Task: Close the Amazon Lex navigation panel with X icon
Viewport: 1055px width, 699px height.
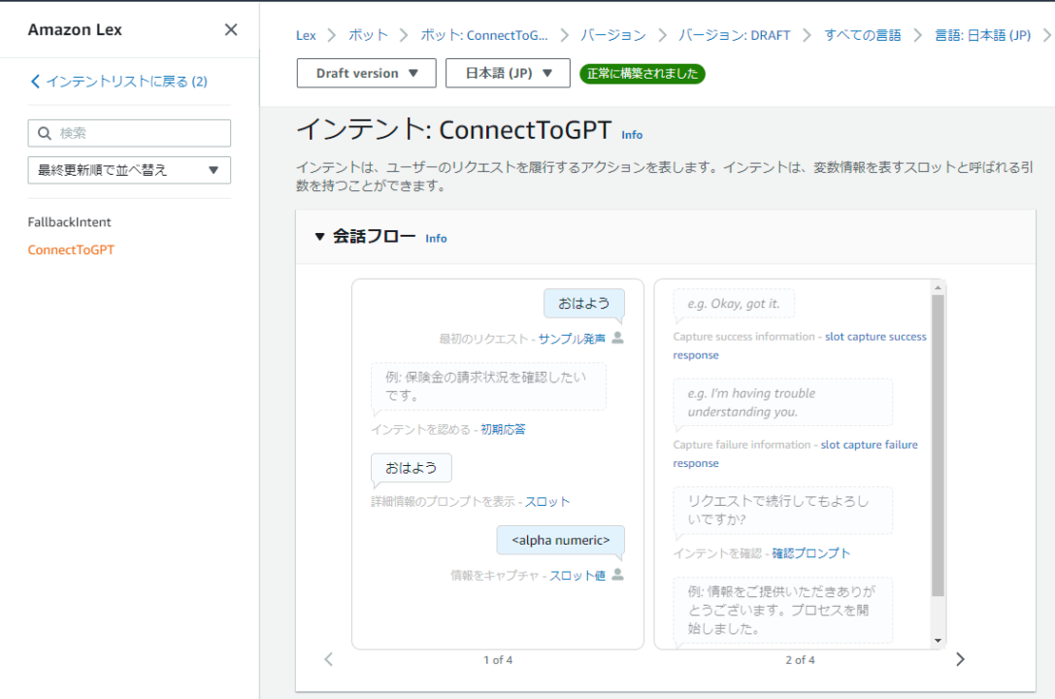Action: coord(231,30)
